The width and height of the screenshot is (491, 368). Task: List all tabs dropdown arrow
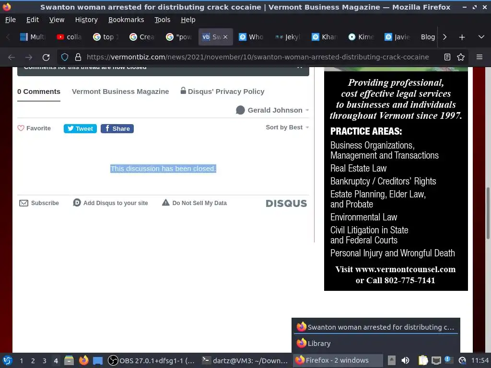click(481, 37)
